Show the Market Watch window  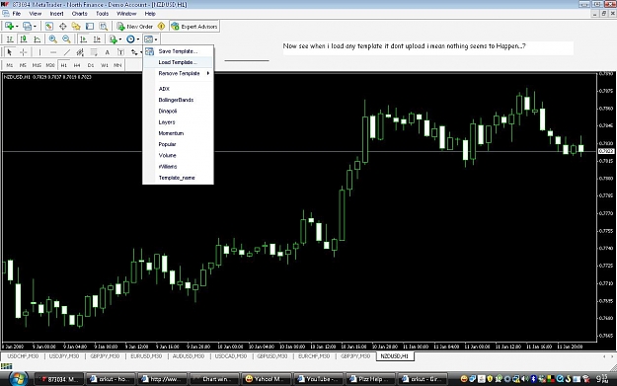(49, 27)
